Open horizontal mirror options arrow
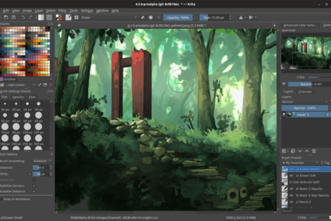Image resolution: width=331 pixels, height=221 pixels. (245, 17)
